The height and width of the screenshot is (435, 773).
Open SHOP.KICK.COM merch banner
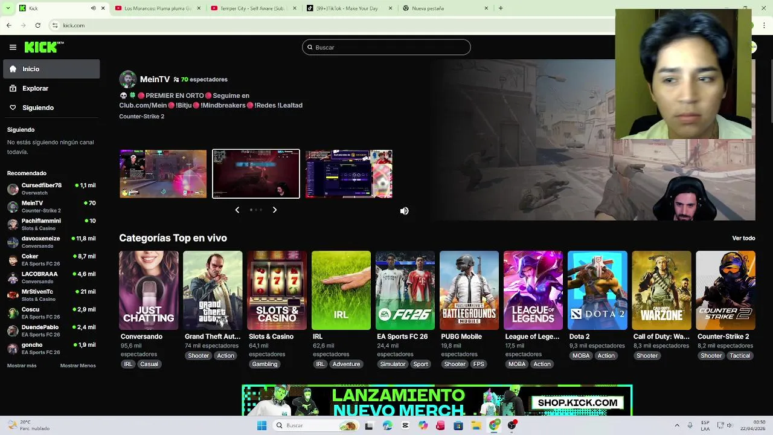click(x=437, y=401)
